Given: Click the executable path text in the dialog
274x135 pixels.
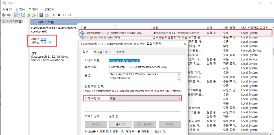Looking at the screenshot, I should click(x=133, y=91).
